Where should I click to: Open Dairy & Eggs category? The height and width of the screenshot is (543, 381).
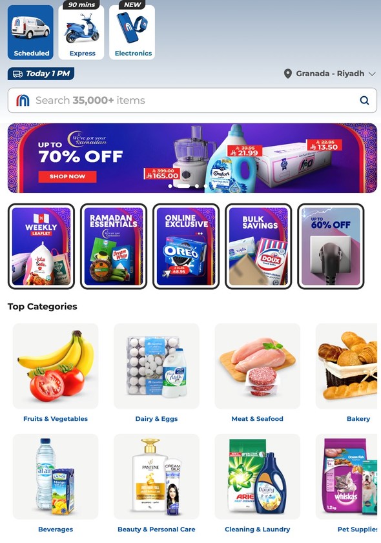(x=156, y=373)
